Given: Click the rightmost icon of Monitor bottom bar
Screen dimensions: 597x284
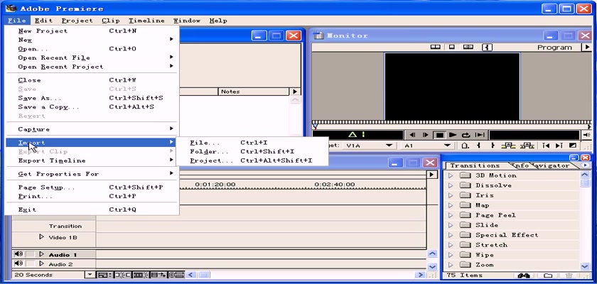Looking at the screenshot, I should point(573,146).
